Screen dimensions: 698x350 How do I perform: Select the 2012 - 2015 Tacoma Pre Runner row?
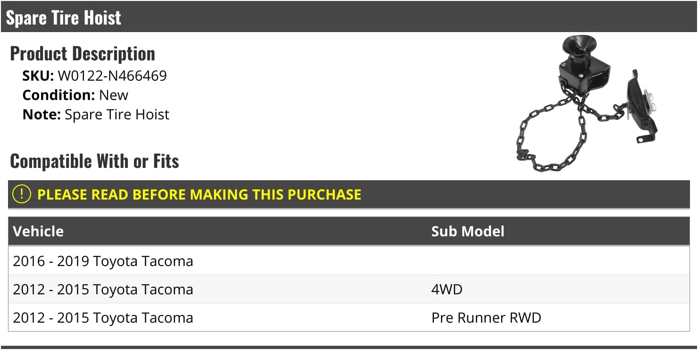(103, 317)
